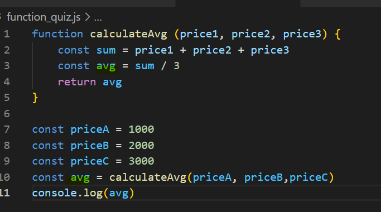381x212 pixels.
Task: Click the 'return' keyword on line 4
Action: 77,82
